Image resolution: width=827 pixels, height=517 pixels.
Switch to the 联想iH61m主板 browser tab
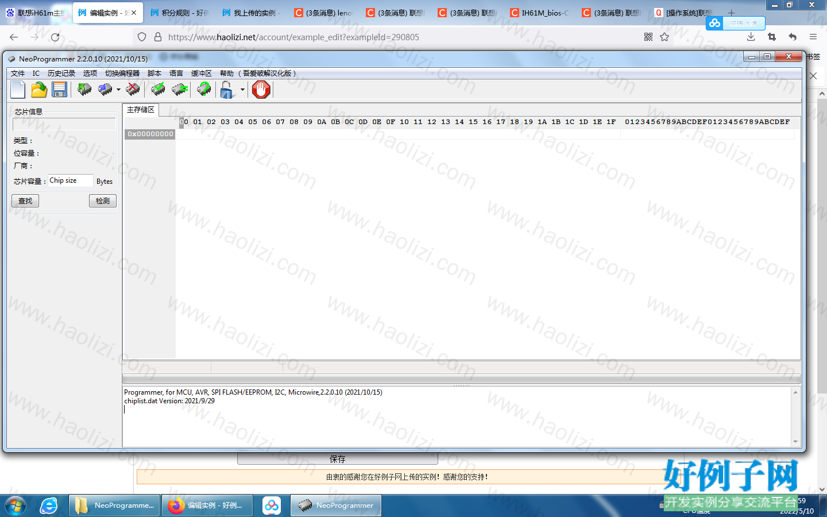[36, 13]
